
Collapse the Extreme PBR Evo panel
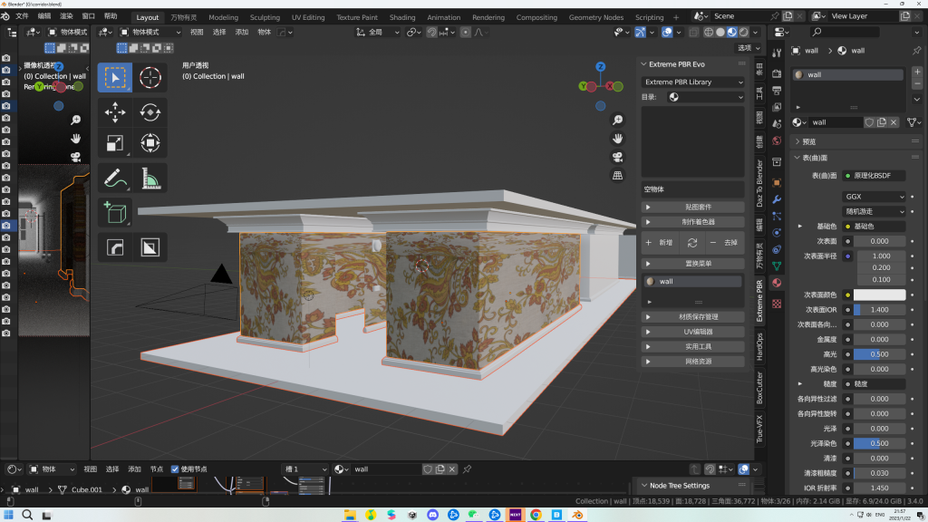[x=644, y=64]
